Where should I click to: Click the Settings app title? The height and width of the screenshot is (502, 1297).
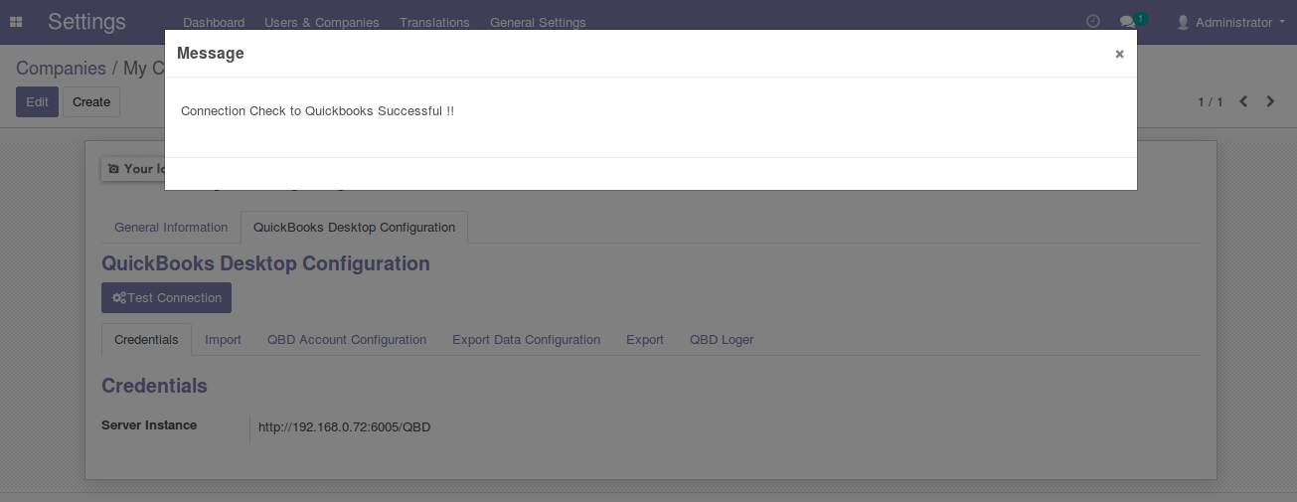[x=86, y=22]
